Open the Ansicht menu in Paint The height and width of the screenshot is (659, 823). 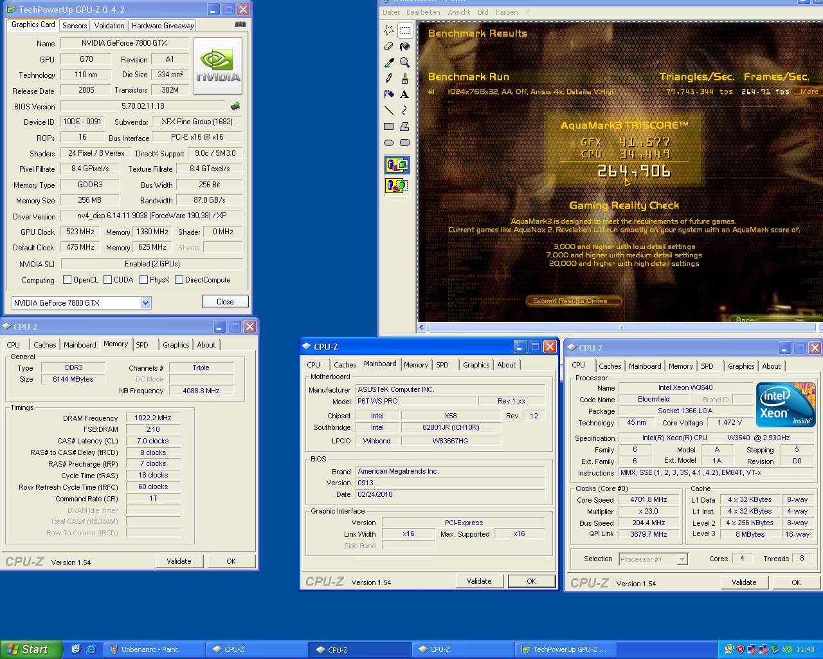459,12
